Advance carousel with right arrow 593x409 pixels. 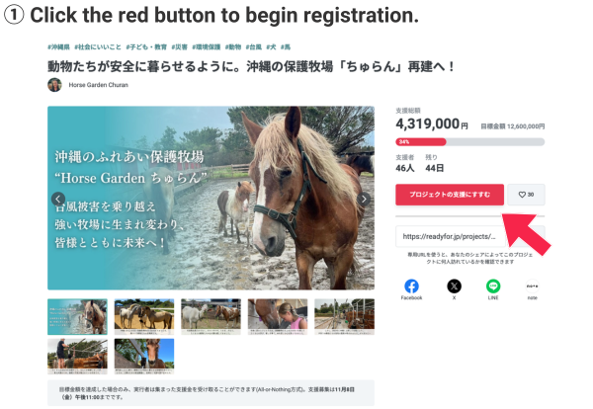tap(364, 199)
